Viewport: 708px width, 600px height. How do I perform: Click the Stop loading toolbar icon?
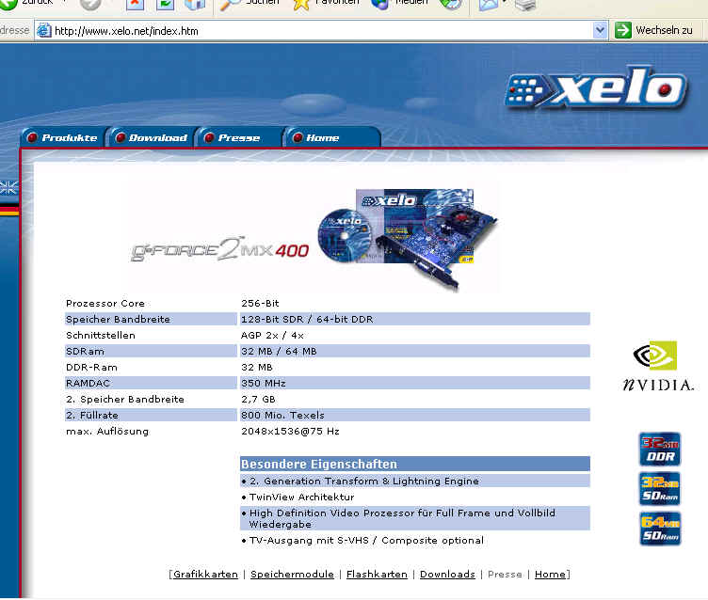pyautogui.click(x=135, y=4)
